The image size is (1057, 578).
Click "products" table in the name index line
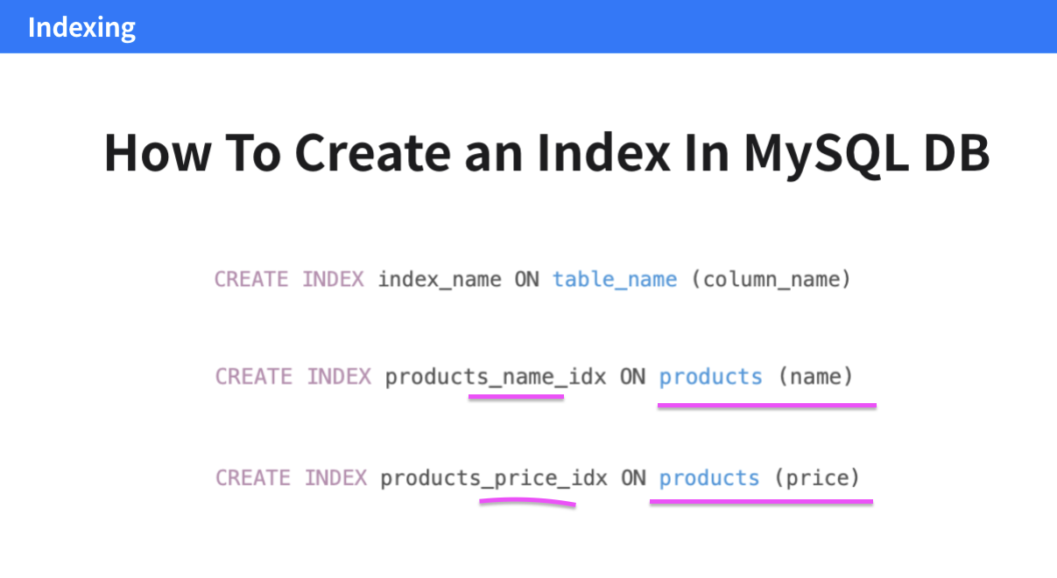pos(711,377)
